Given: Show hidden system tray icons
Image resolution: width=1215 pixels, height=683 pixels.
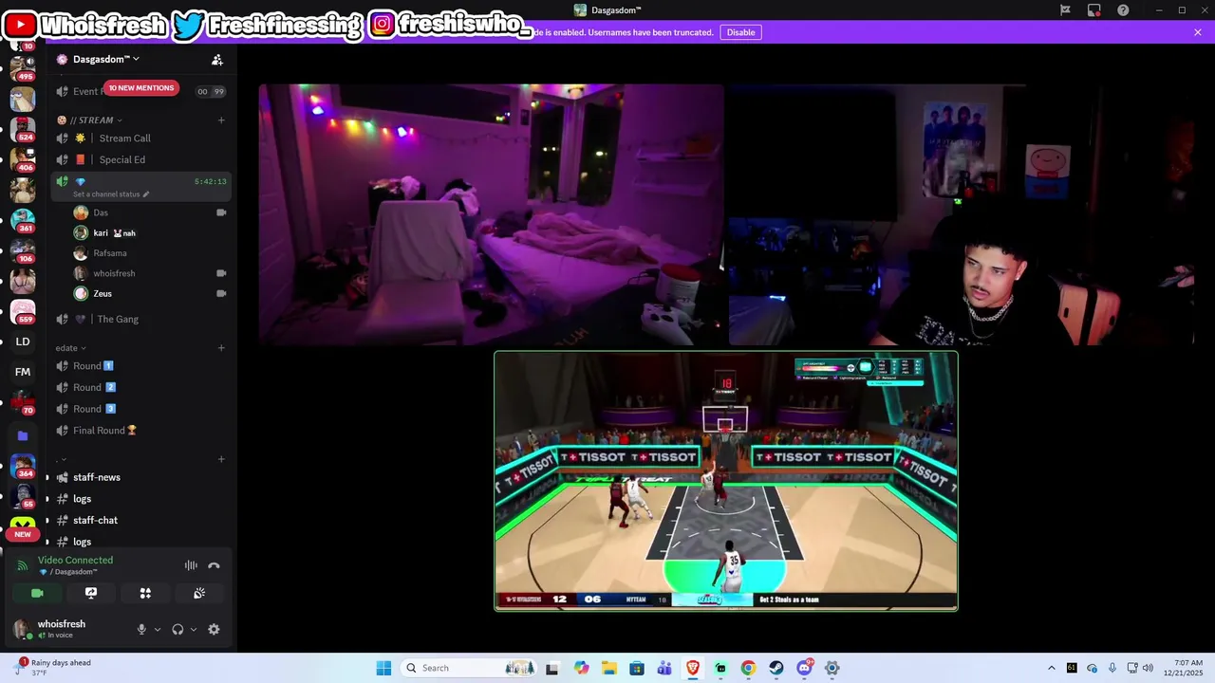Looking at the screenshot, I should coord(1051,668).
